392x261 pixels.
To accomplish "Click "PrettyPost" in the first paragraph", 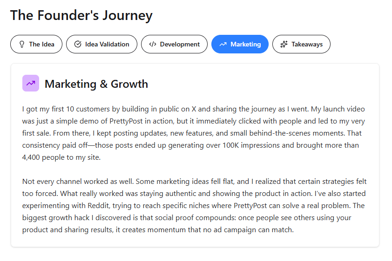I will coord(126,121).
